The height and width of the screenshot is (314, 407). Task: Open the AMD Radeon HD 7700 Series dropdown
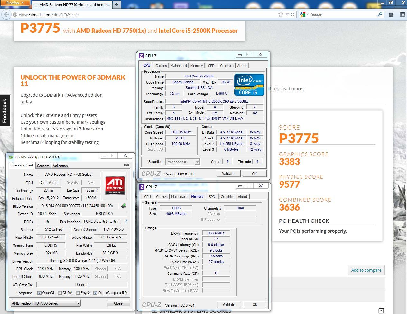(x=45, y=303)
